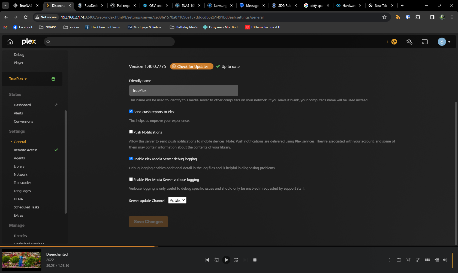Enable Push Notifications checkbox
This screenshot has height=273, width=458.
(131, 132)
